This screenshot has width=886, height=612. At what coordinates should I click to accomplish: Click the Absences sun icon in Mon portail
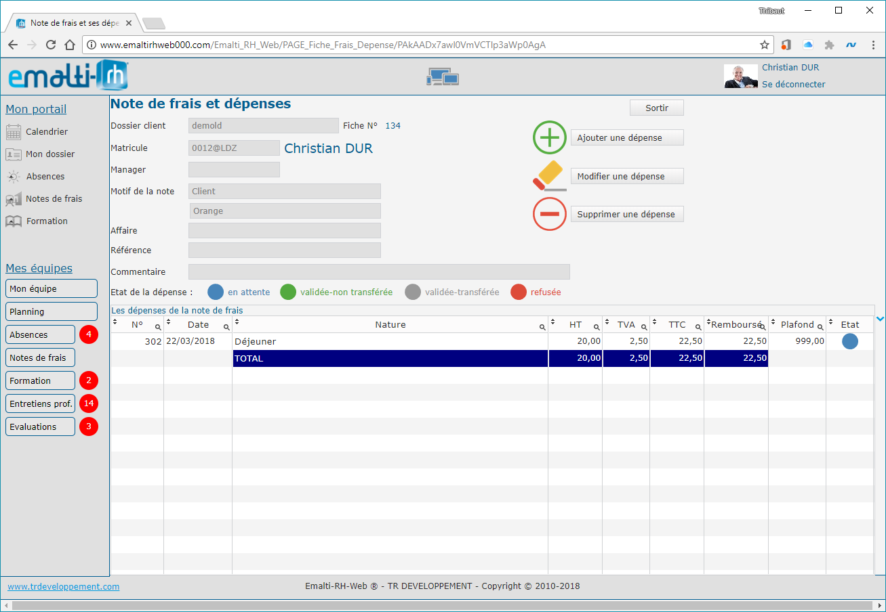pyautogui.click(x=14, y=177)
